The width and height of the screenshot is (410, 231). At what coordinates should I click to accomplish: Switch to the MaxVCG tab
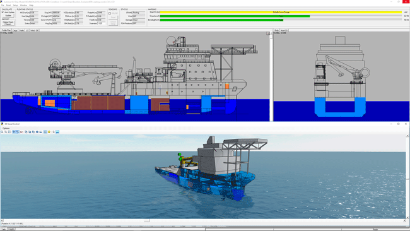[x=284, y=30]
